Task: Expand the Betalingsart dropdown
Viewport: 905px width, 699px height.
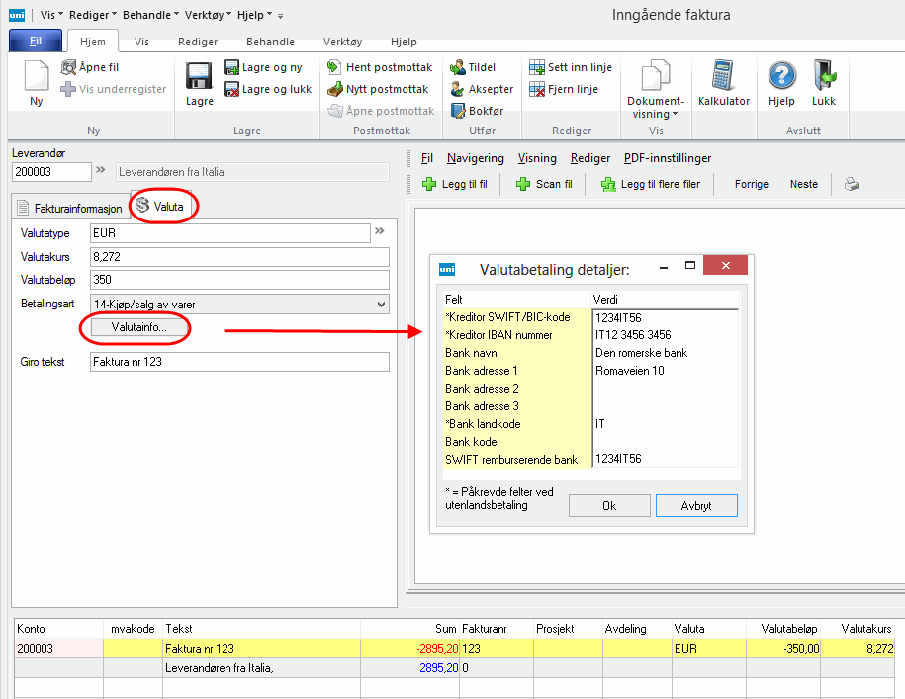Action: click(381, 304)
